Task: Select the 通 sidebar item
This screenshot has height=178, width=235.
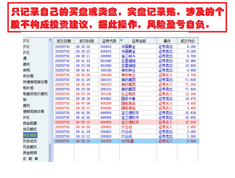Action: coord(25,58)
